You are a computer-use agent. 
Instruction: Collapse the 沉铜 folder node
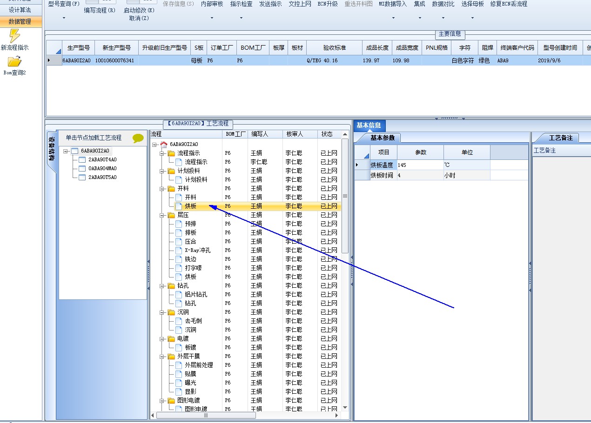[x=162, y=312]
